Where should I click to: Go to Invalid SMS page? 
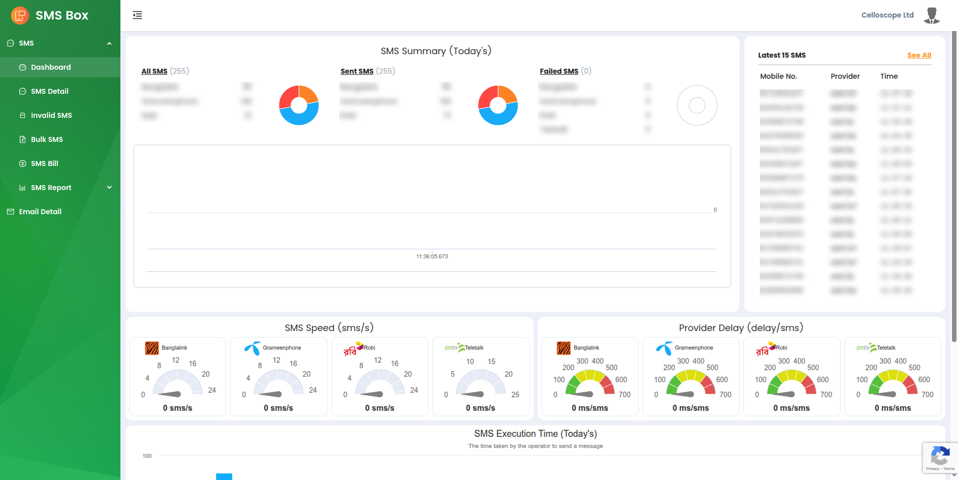51,115
